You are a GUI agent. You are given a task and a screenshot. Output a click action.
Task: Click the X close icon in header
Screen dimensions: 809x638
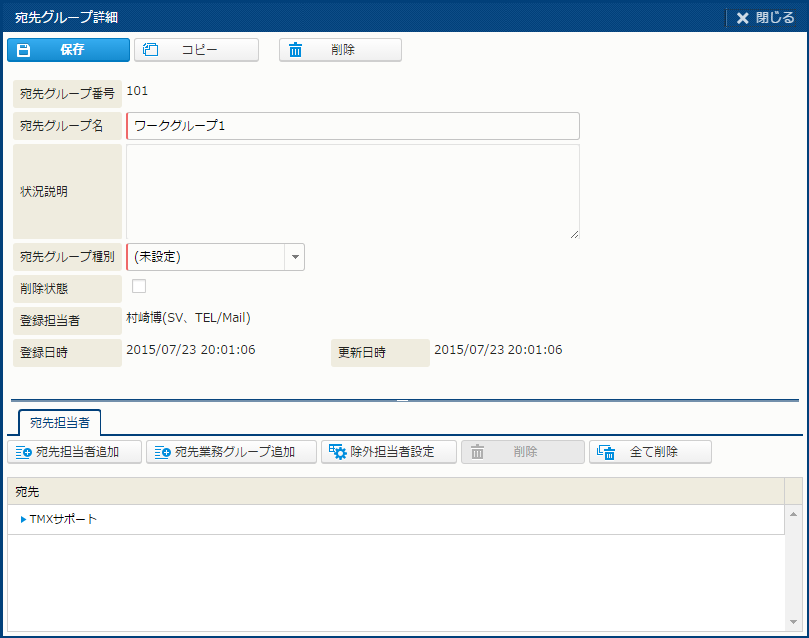tap(742, 18)
